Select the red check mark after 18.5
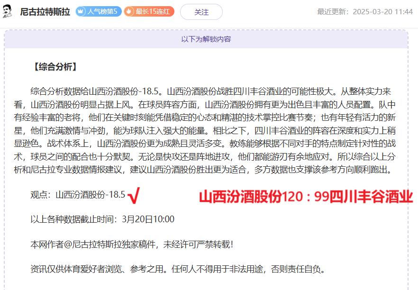Viewport: 418px width, 290px height. 134,195
